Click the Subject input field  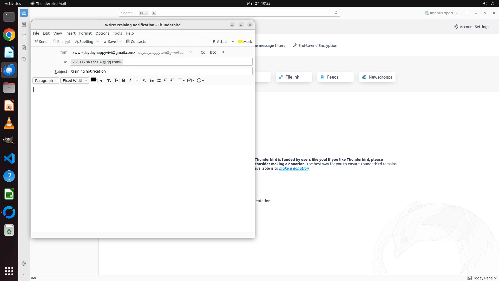click(161, 71)
